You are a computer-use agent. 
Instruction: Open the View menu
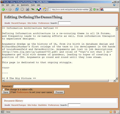coord(13,5)
